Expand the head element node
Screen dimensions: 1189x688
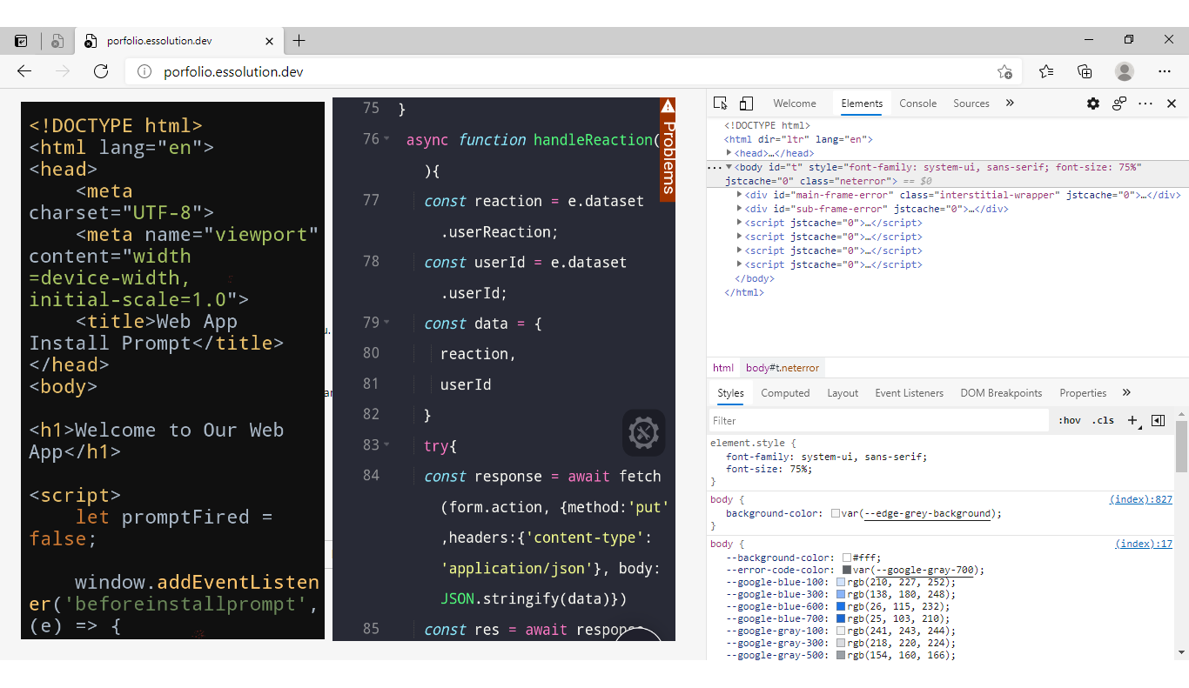[729, 153]
